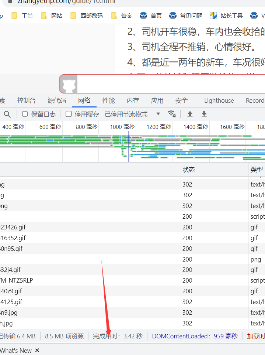Click the cat avatar thumbnail icon
This screenshot has width=265, height=355.
click(69, 85)
